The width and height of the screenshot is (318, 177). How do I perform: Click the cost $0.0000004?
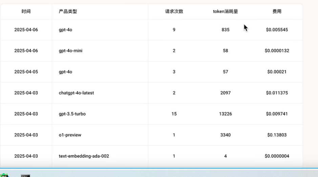[277, 156]
